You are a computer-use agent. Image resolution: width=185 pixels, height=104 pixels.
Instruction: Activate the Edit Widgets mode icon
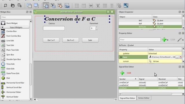(x=46, y=5)
